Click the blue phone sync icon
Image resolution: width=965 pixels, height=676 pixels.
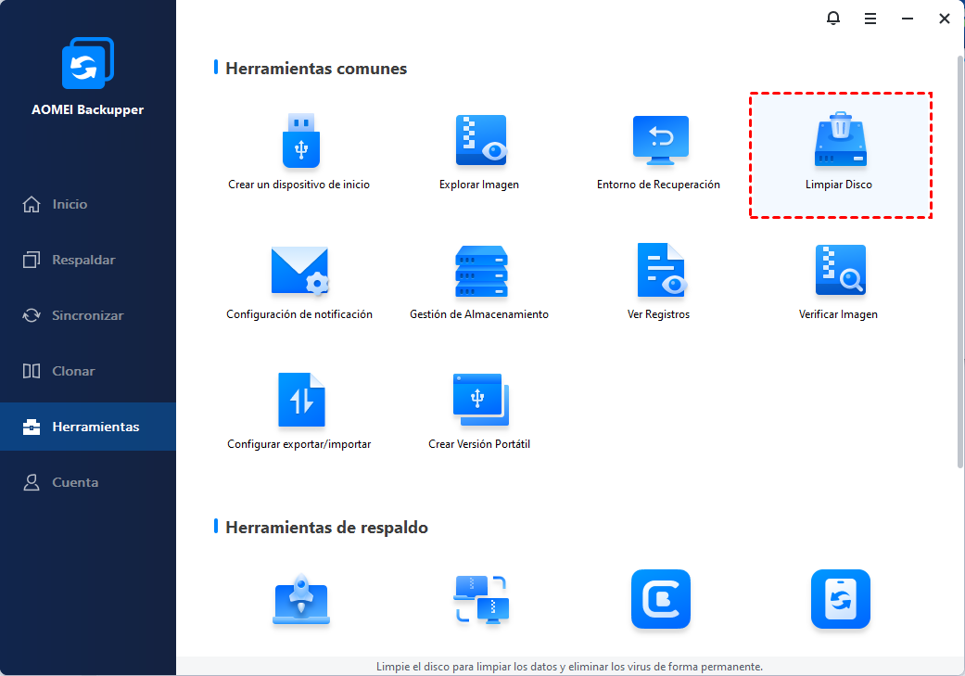(x=840, y=600)
